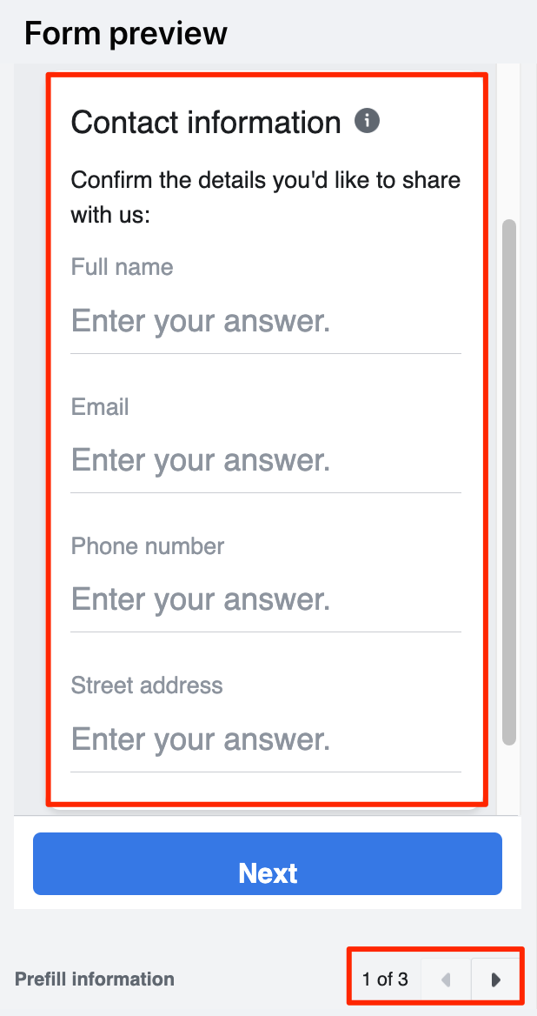Click the "1 of 3" page indicator
Viewport: 537px width, 1016px height.
point(385,979)
